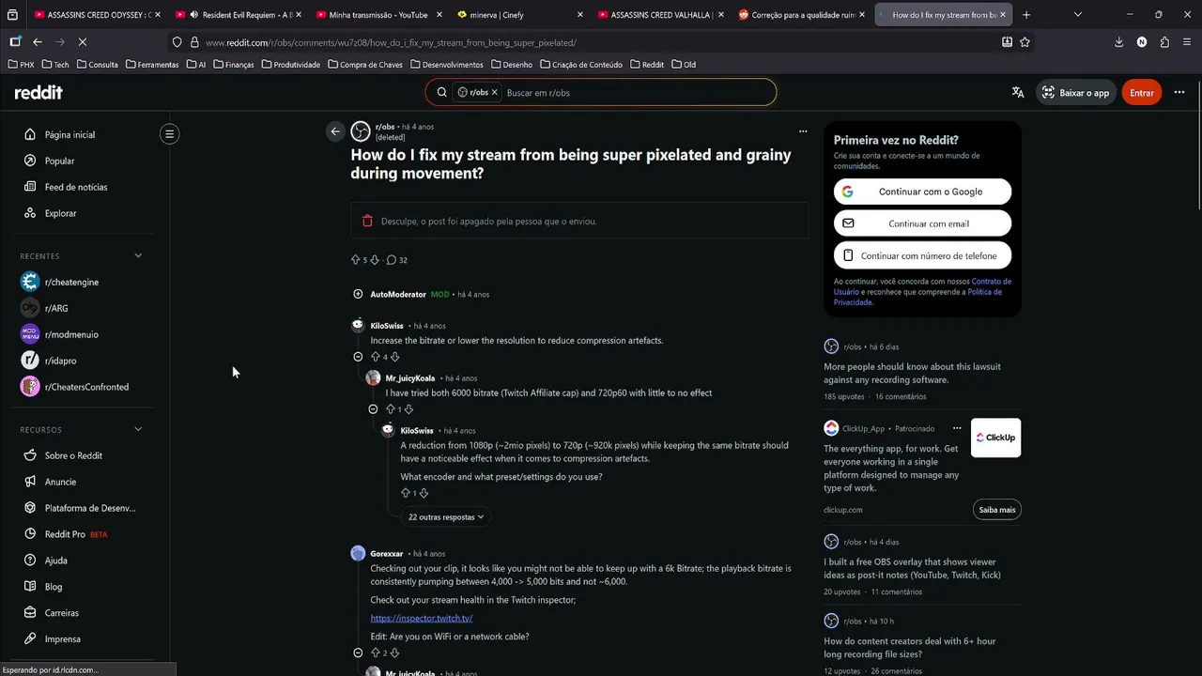Collapse Gorexxar's comment thread
1202x676 pixels.
click(358, 653)
